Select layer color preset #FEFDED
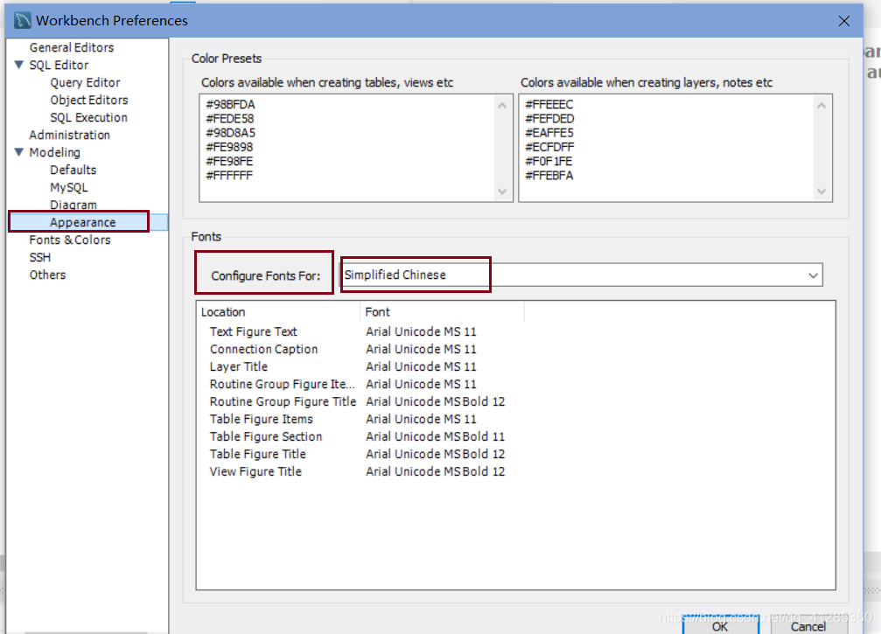This screenshot has width=881, height=634. coord(549,118)
